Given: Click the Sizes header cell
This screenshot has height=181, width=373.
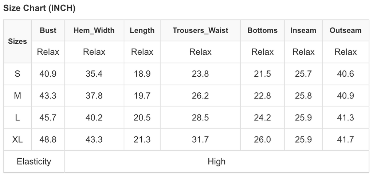Looking at the screenshot, I should coord(17,41).
